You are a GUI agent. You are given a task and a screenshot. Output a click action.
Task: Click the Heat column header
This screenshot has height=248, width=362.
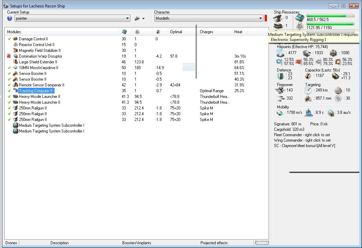point(240,32)
